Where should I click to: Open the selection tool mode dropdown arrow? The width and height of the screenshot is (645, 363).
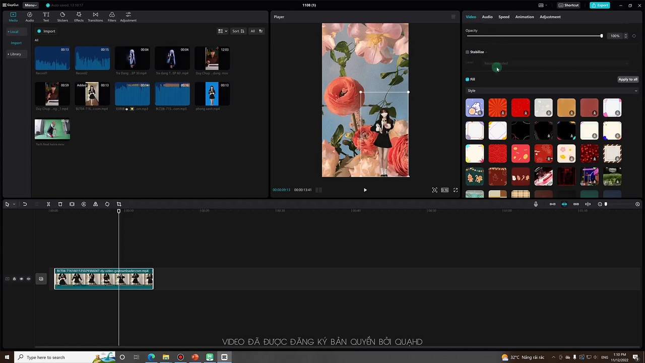tap(14, 204)
